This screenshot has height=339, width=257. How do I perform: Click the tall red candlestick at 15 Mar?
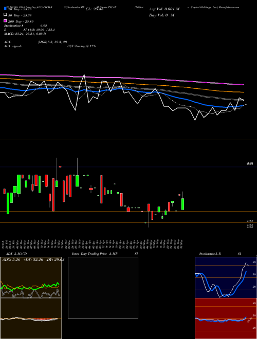(x=53, y=195)
